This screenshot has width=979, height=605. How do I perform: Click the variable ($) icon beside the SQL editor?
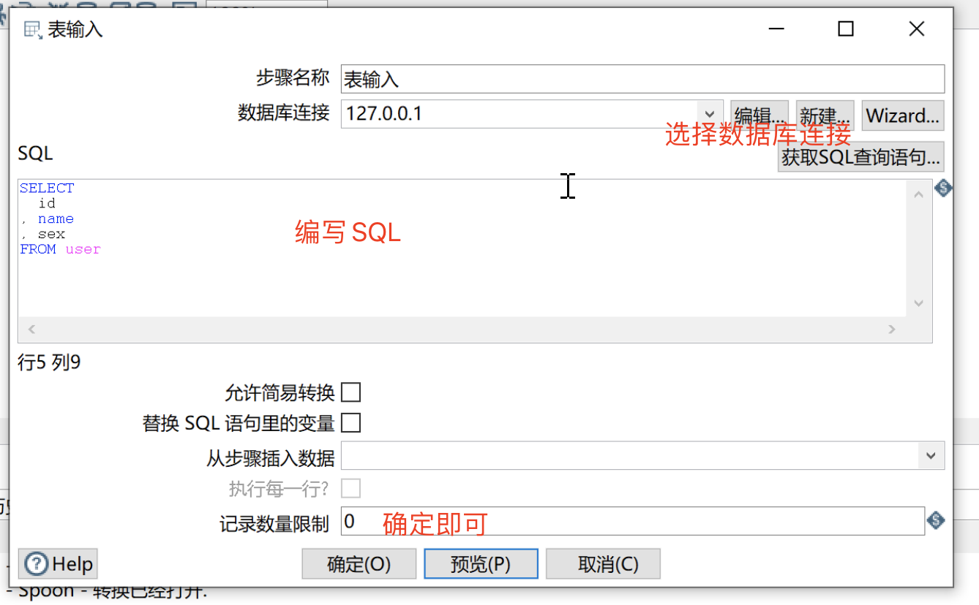click(943, 188)
